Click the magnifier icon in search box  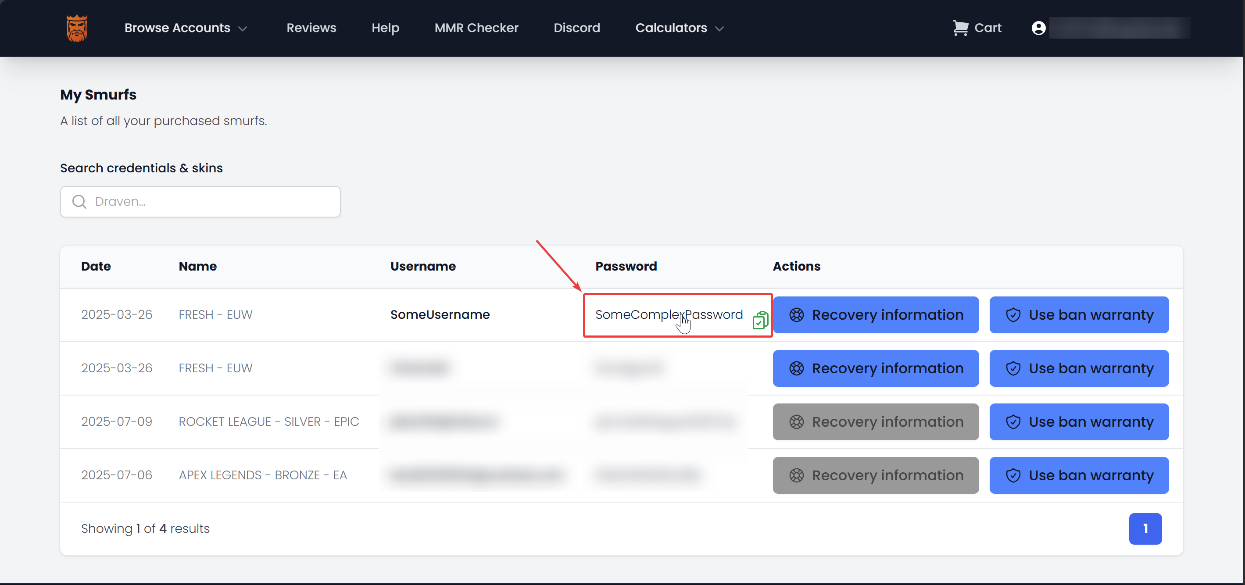tap(79, 201)
